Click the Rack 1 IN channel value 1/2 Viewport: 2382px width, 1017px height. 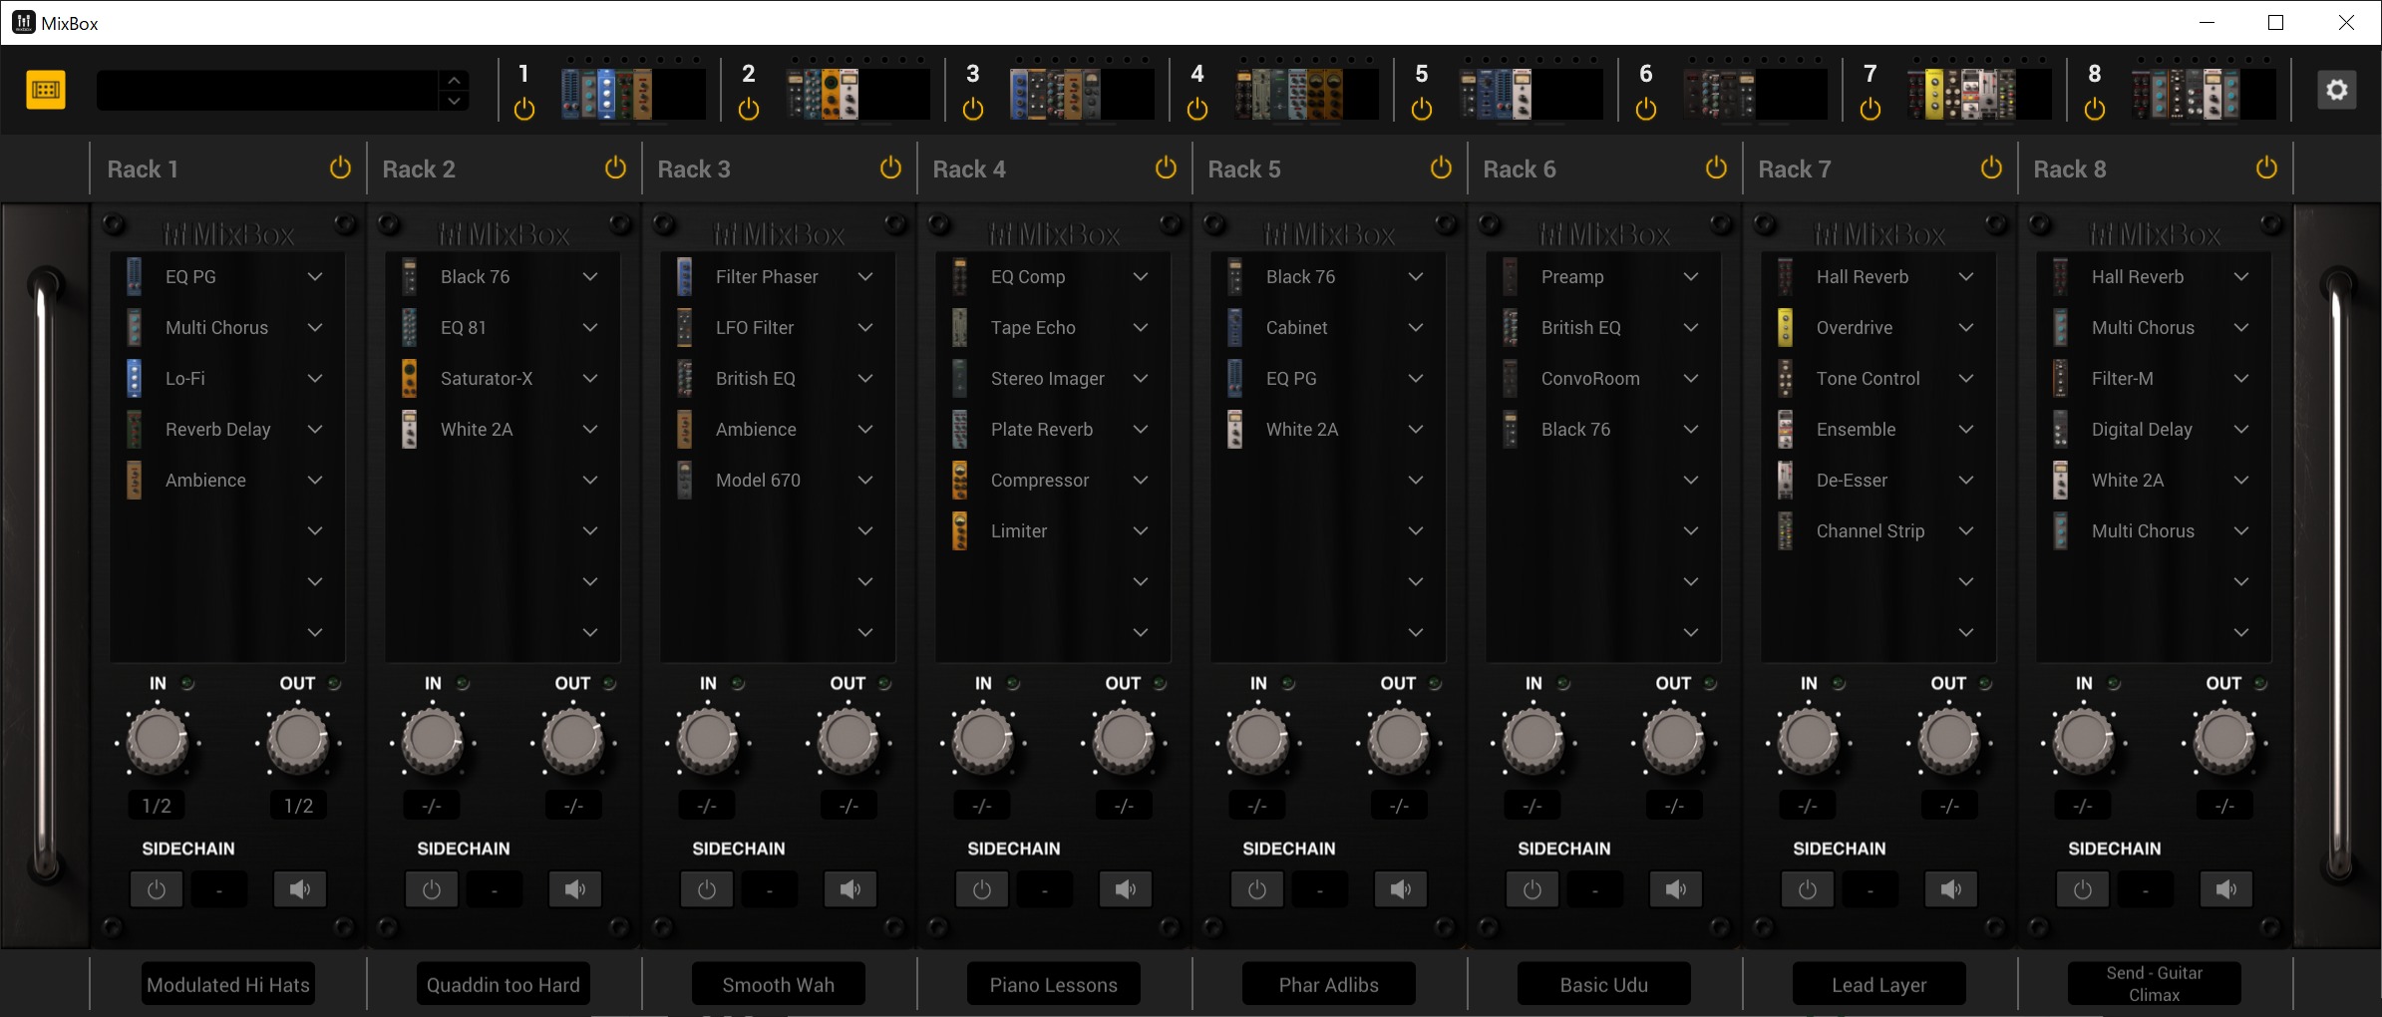[x=157, y=806]
